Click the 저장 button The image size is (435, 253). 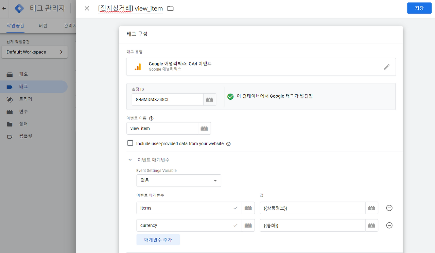419,8
